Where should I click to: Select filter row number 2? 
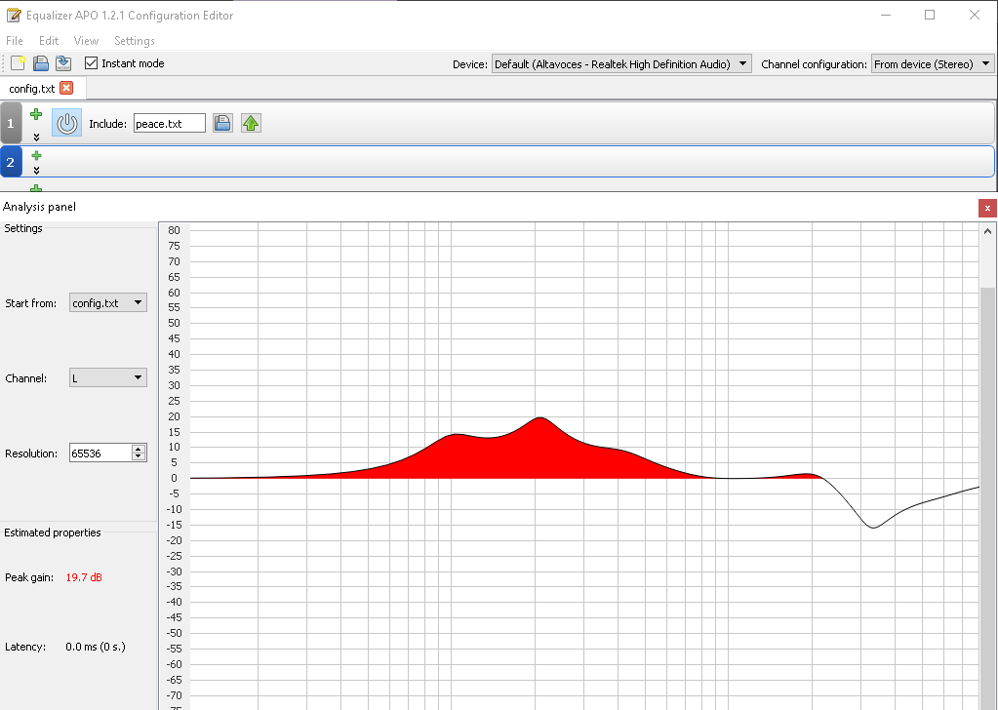[x=11, y=162]
